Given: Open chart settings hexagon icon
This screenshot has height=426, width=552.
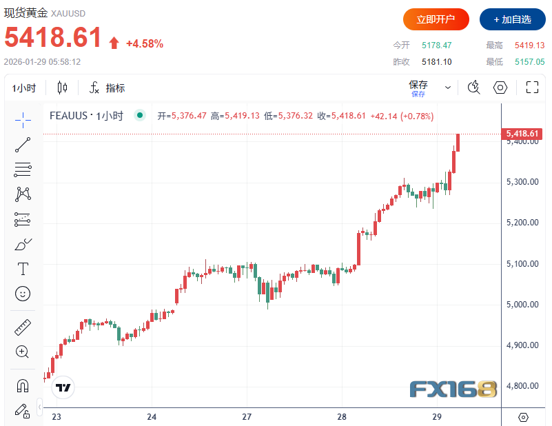Looking at the screenshot, I should click(500, 88).
